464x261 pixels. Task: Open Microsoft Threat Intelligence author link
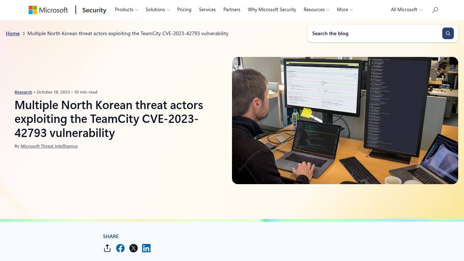click(x=49, y=146)
